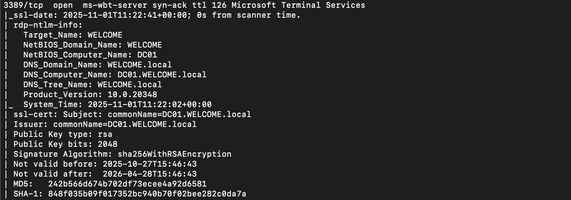Image resolution: width=571 pixels, height=200 pixels.
Task: Click the DNS_Domain_Name value WELCOME.local
Action: tap(140, 65)
